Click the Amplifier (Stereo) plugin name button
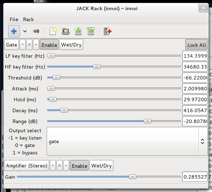The image size is (212, 192). 27,166
